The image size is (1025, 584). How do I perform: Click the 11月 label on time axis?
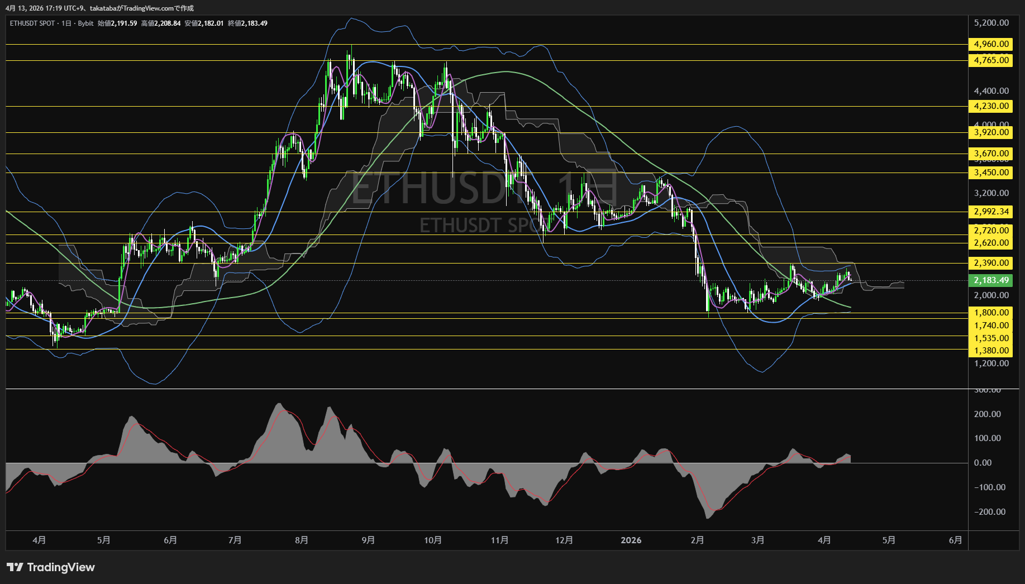(499, 540)
